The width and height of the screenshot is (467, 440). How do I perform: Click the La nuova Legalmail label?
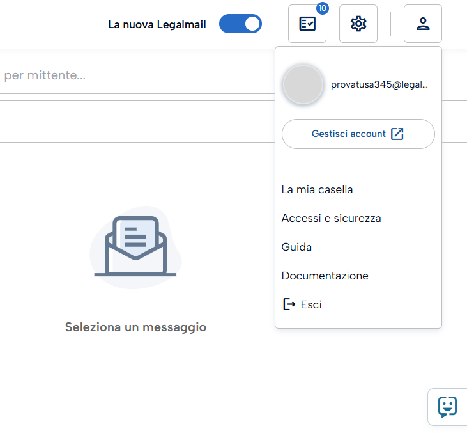coord(157,25)
